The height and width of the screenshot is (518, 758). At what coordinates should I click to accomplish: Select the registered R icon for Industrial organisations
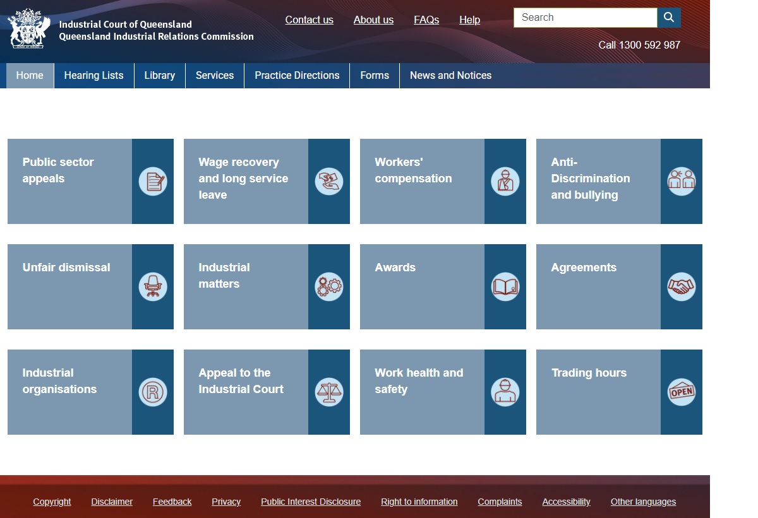153,392
